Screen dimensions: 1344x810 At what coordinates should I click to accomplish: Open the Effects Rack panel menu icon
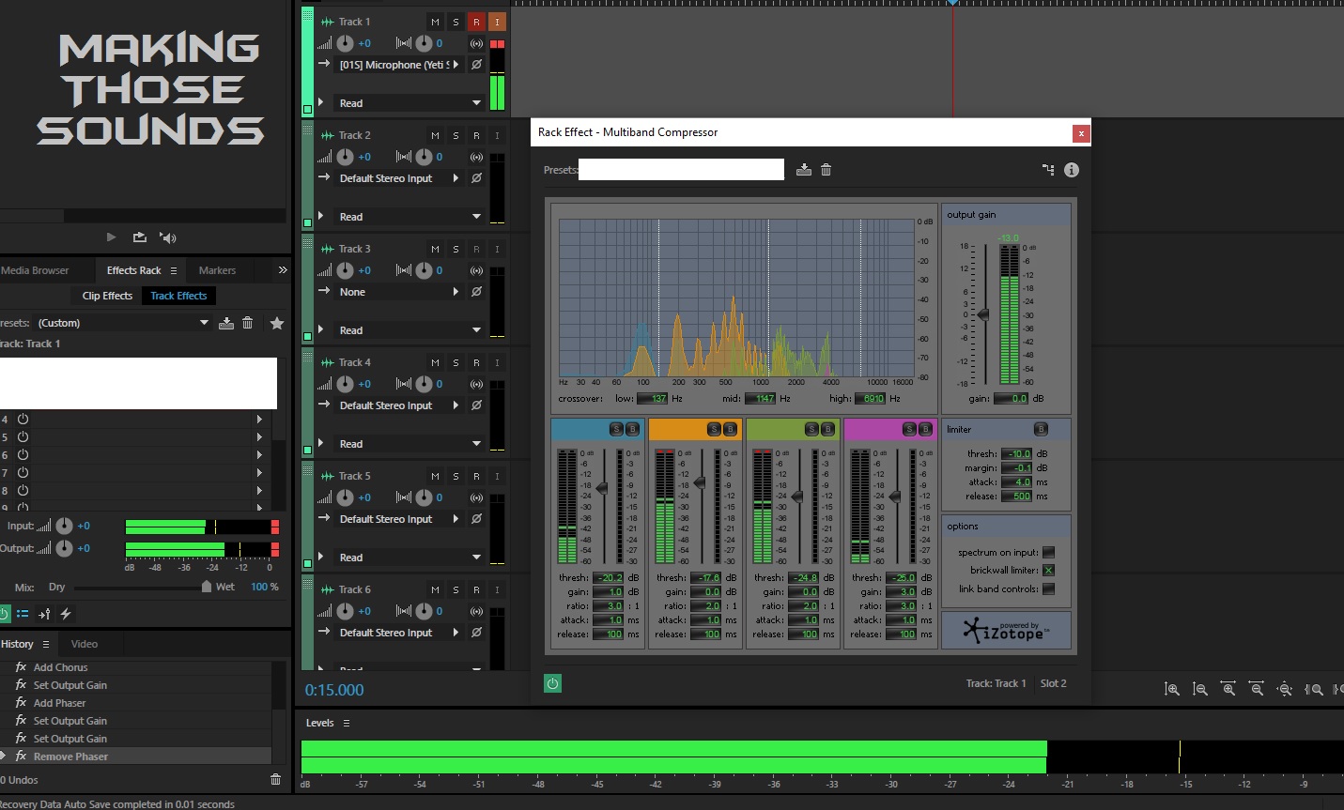click(173, 270)
